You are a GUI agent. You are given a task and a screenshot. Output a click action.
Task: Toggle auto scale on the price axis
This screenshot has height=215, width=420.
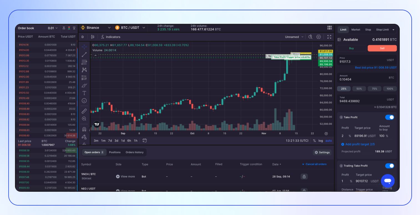[x=328, y=140]
